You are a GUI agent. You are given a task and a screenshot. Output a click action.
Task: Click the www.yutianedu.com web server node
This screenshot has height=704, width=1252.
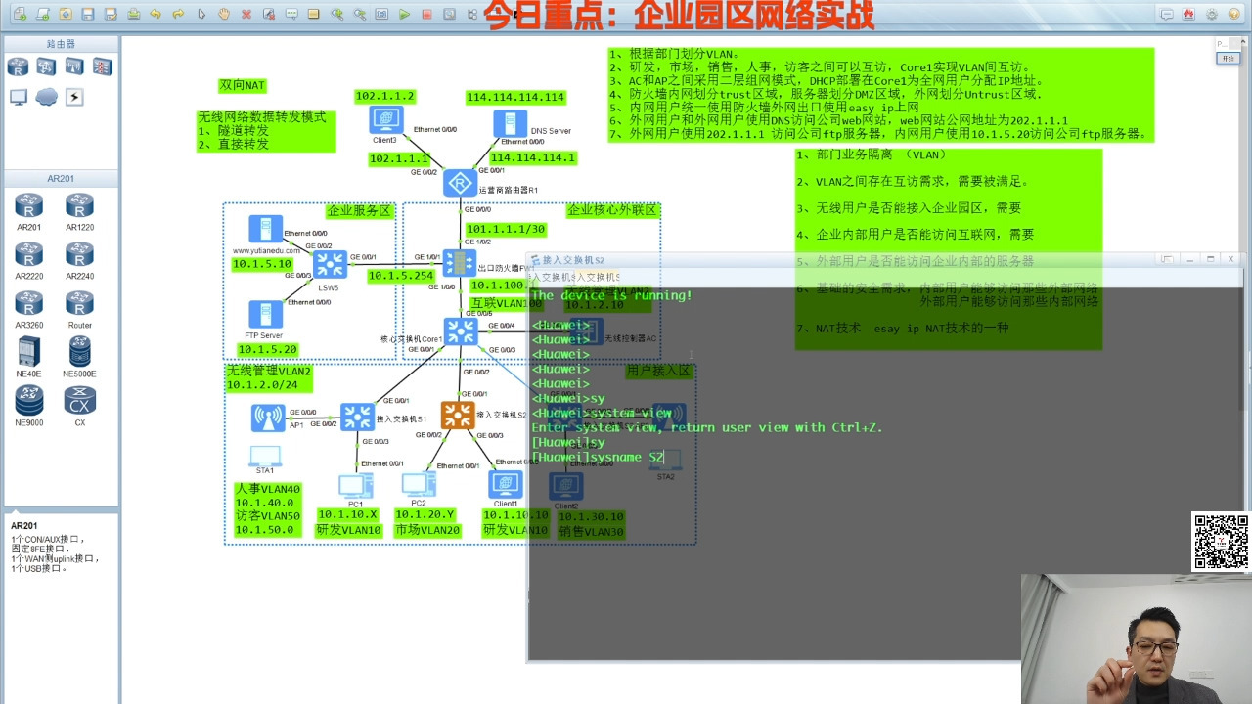tap(265, 229)
